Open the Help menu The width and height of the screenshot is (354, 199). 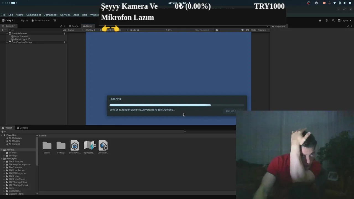pos(85,15)
